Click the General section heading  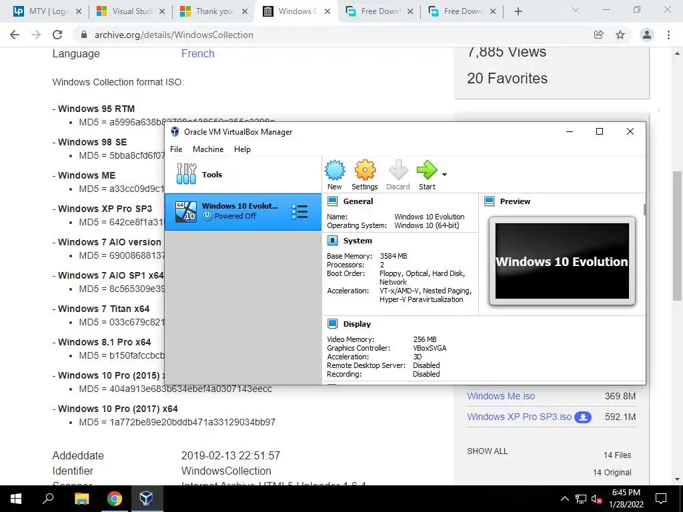click(358, 201)
